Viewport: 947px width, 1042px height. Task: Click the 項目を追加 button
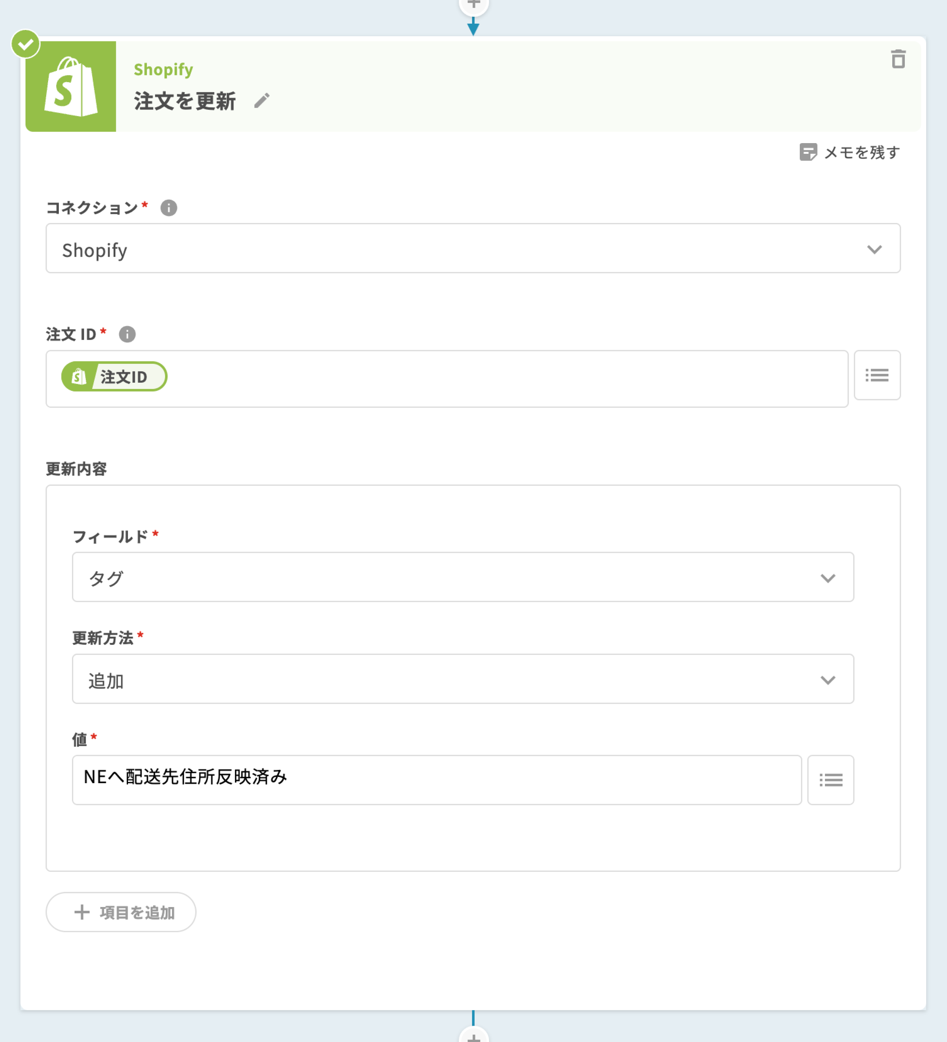(121, 912)
